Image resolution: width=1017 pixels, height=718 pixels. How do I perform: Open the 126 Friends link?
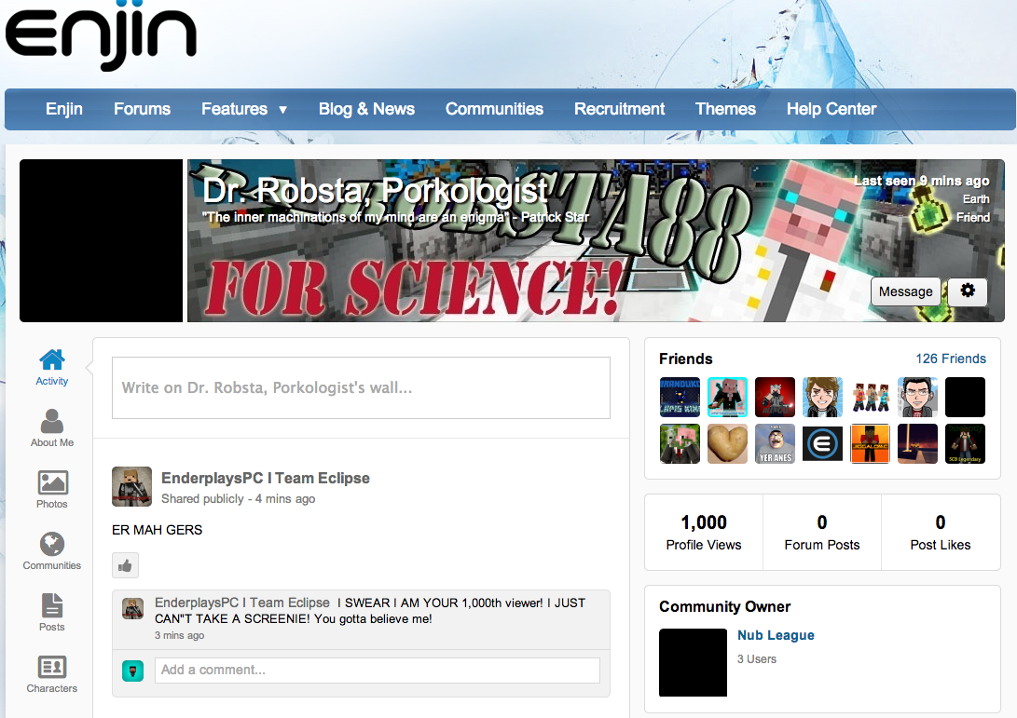tap(951, 359)
